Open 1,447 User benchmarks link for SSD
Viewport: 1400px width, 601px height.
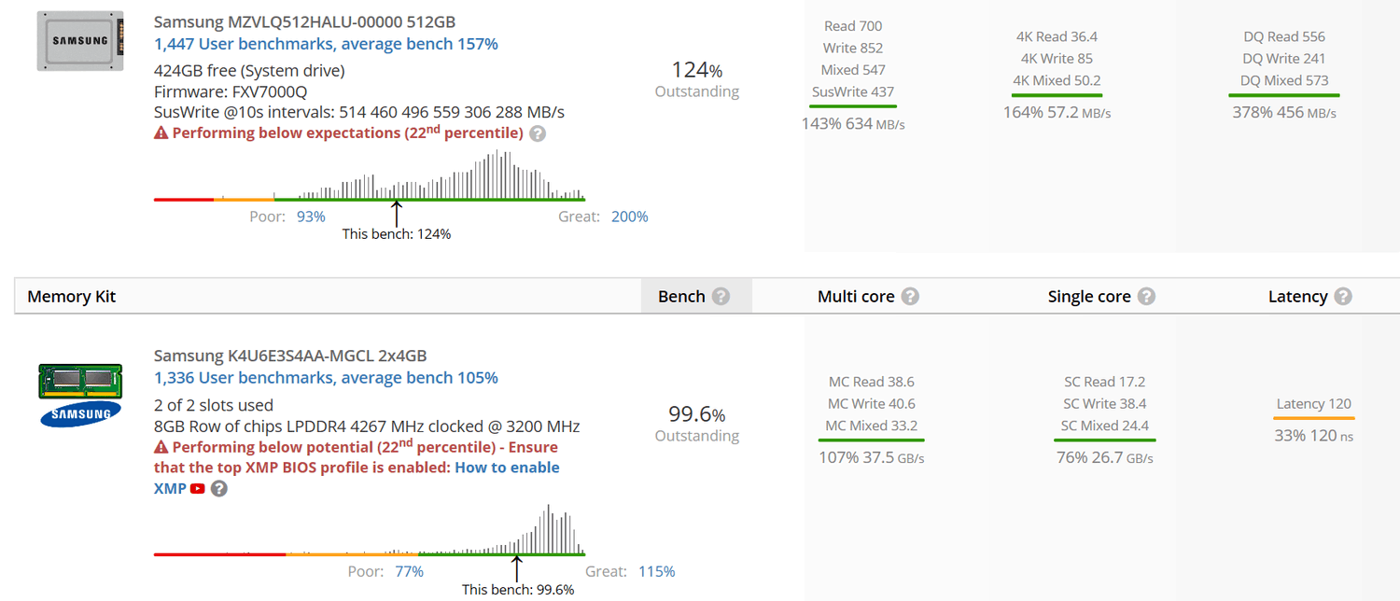pos(326,44)
